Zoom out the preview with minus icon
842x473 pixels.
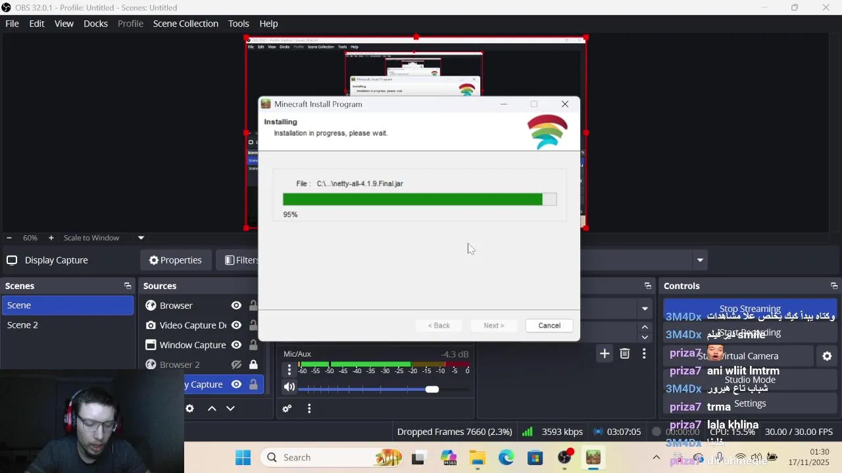[x=9, y=238]
